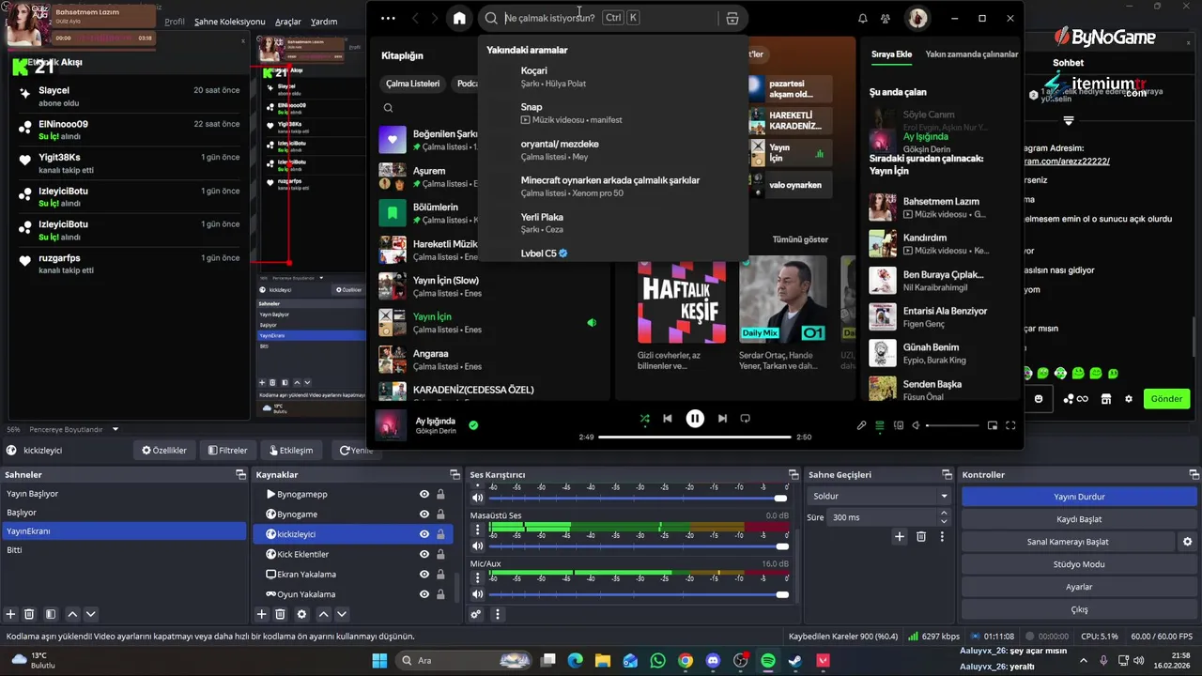Delete the selected scene trash icon

point(29,614)
